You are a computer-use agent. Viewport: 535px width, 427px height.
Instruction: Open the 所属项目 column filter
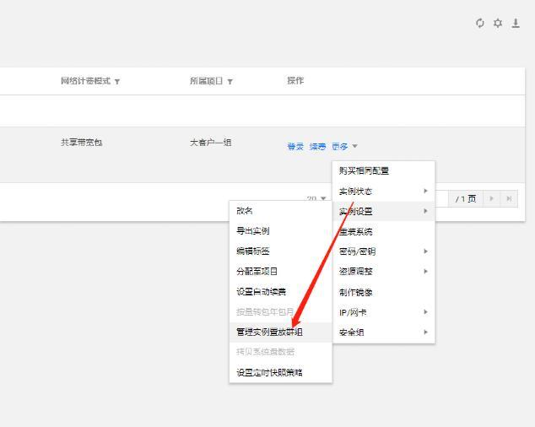tap(230, 82)
